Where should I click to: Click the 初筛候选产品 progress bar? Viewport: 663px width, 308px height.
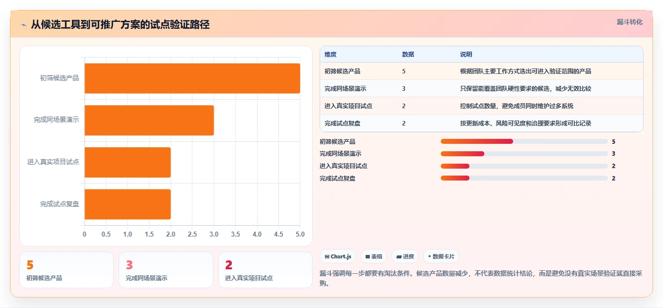(x=524, y=141)
